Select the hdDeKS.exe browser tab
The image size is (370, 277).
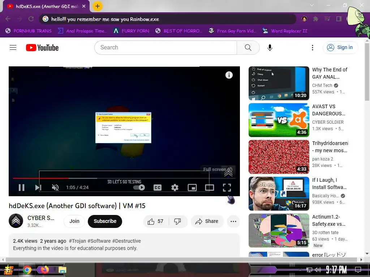[47, 6]
